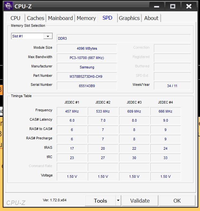Click the JEDEC #2 column header
The height and width of the screenshot is (211, 200).
(103, 102)
